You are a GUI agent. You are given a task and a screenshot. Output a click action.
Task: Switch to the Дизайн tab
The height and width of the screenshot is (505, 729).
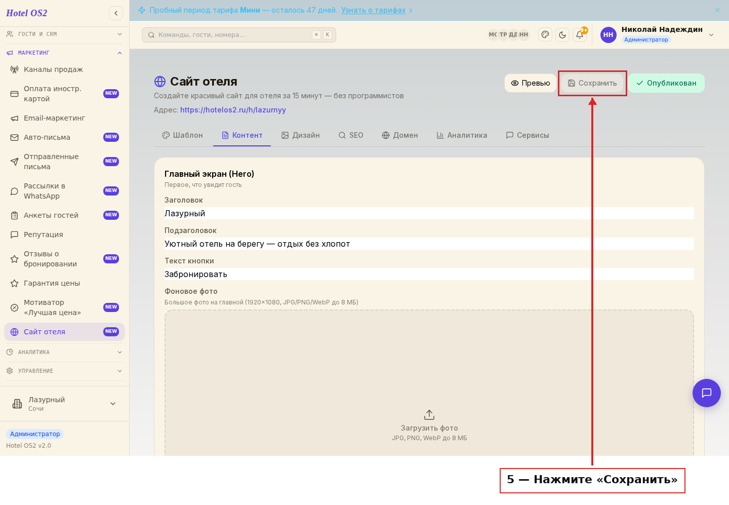coord(301,135)
